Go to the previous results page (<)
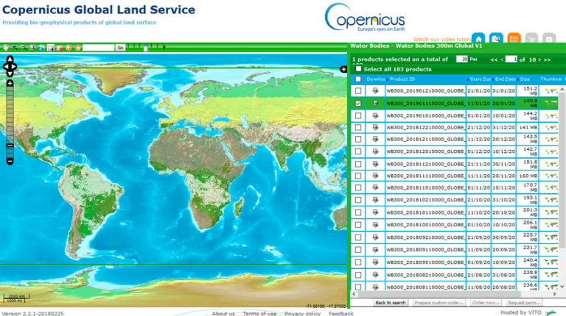 click(x=502, y=60)
